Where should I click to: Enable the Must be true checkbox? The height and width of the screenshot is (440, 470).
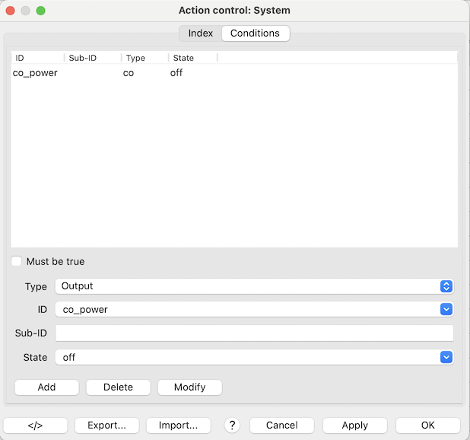(17, 261)
